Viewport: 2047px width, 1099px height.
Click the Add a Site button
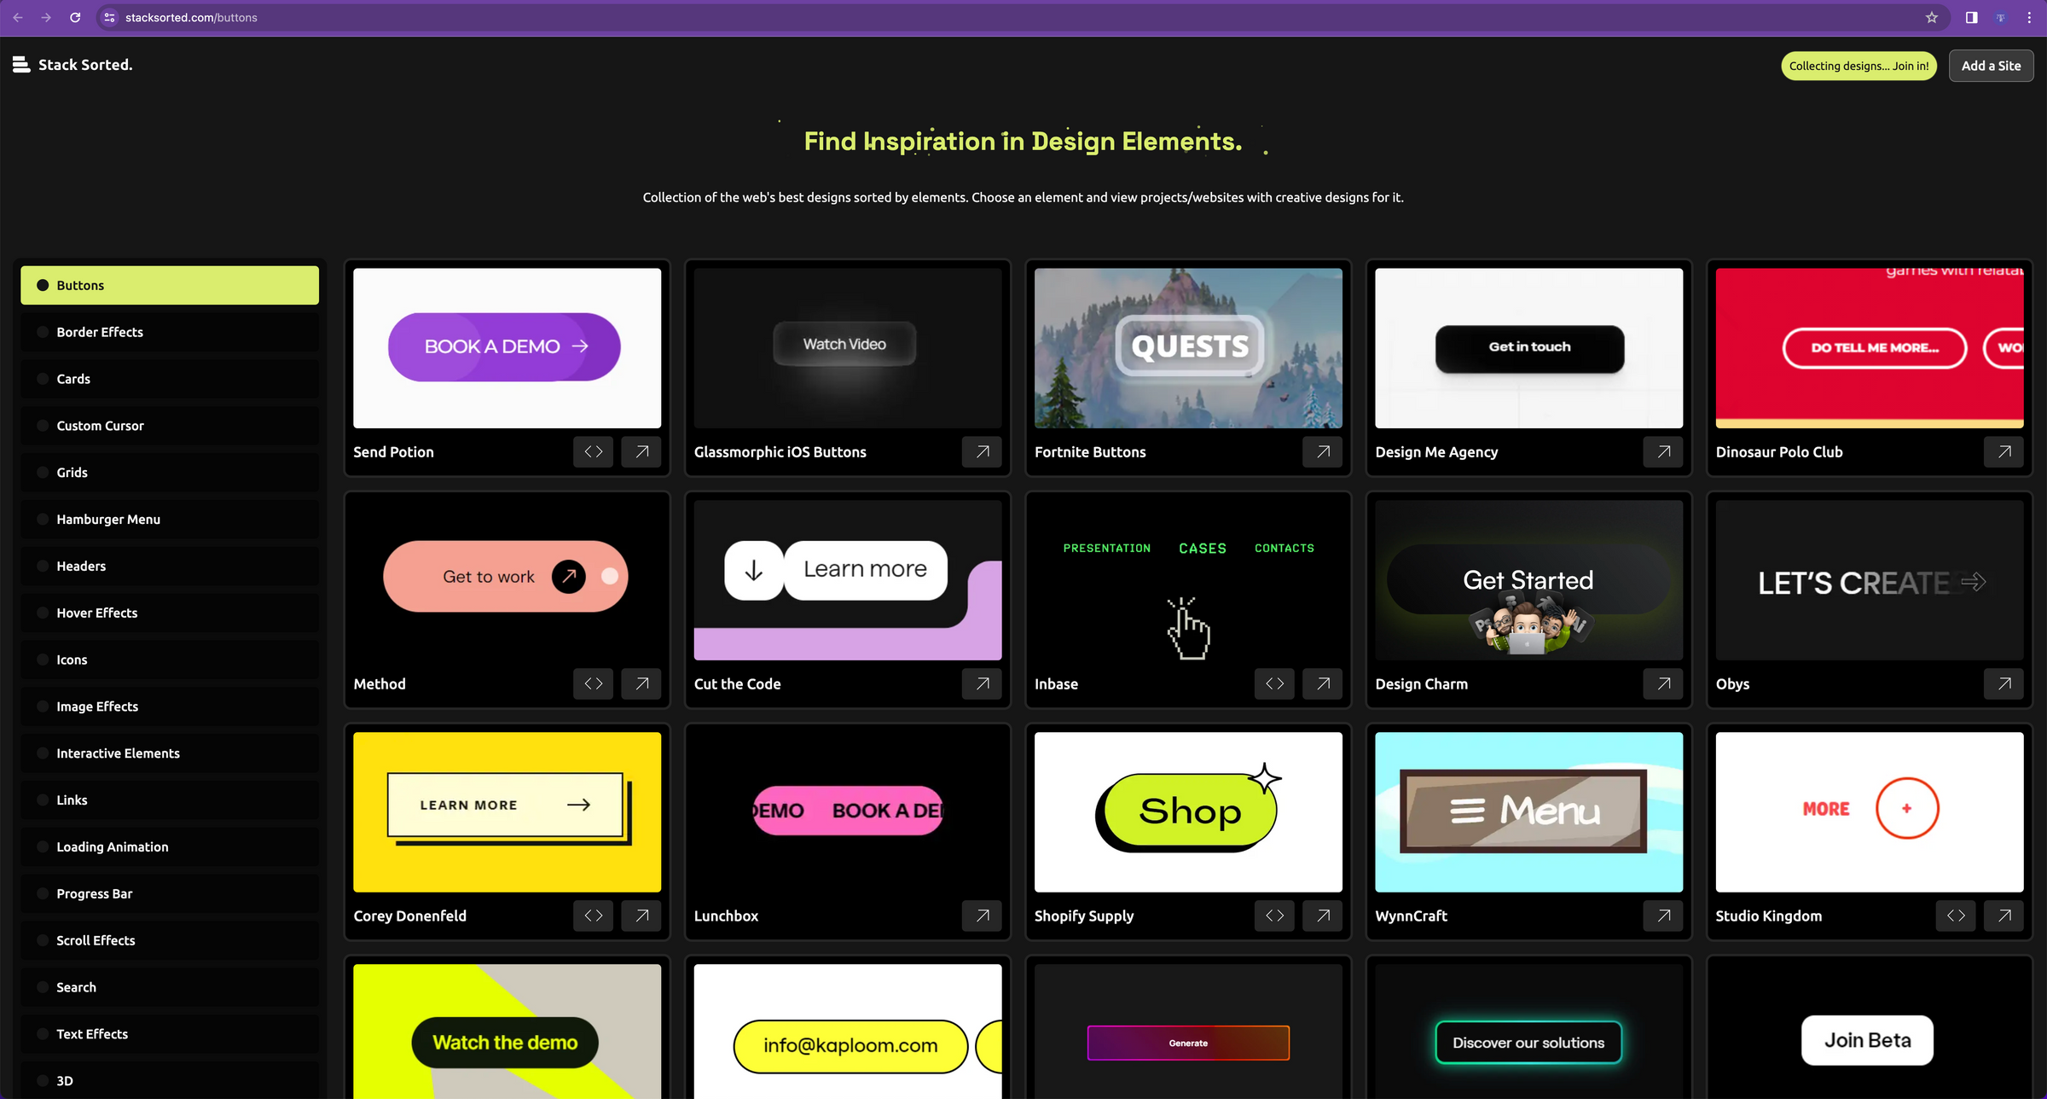pyautogui.click(x=1991, y=65)
